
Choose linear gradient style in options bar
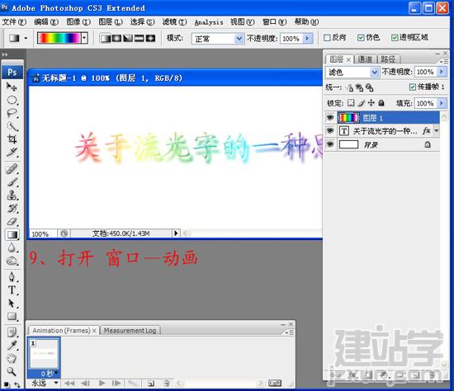coord(105,38)
